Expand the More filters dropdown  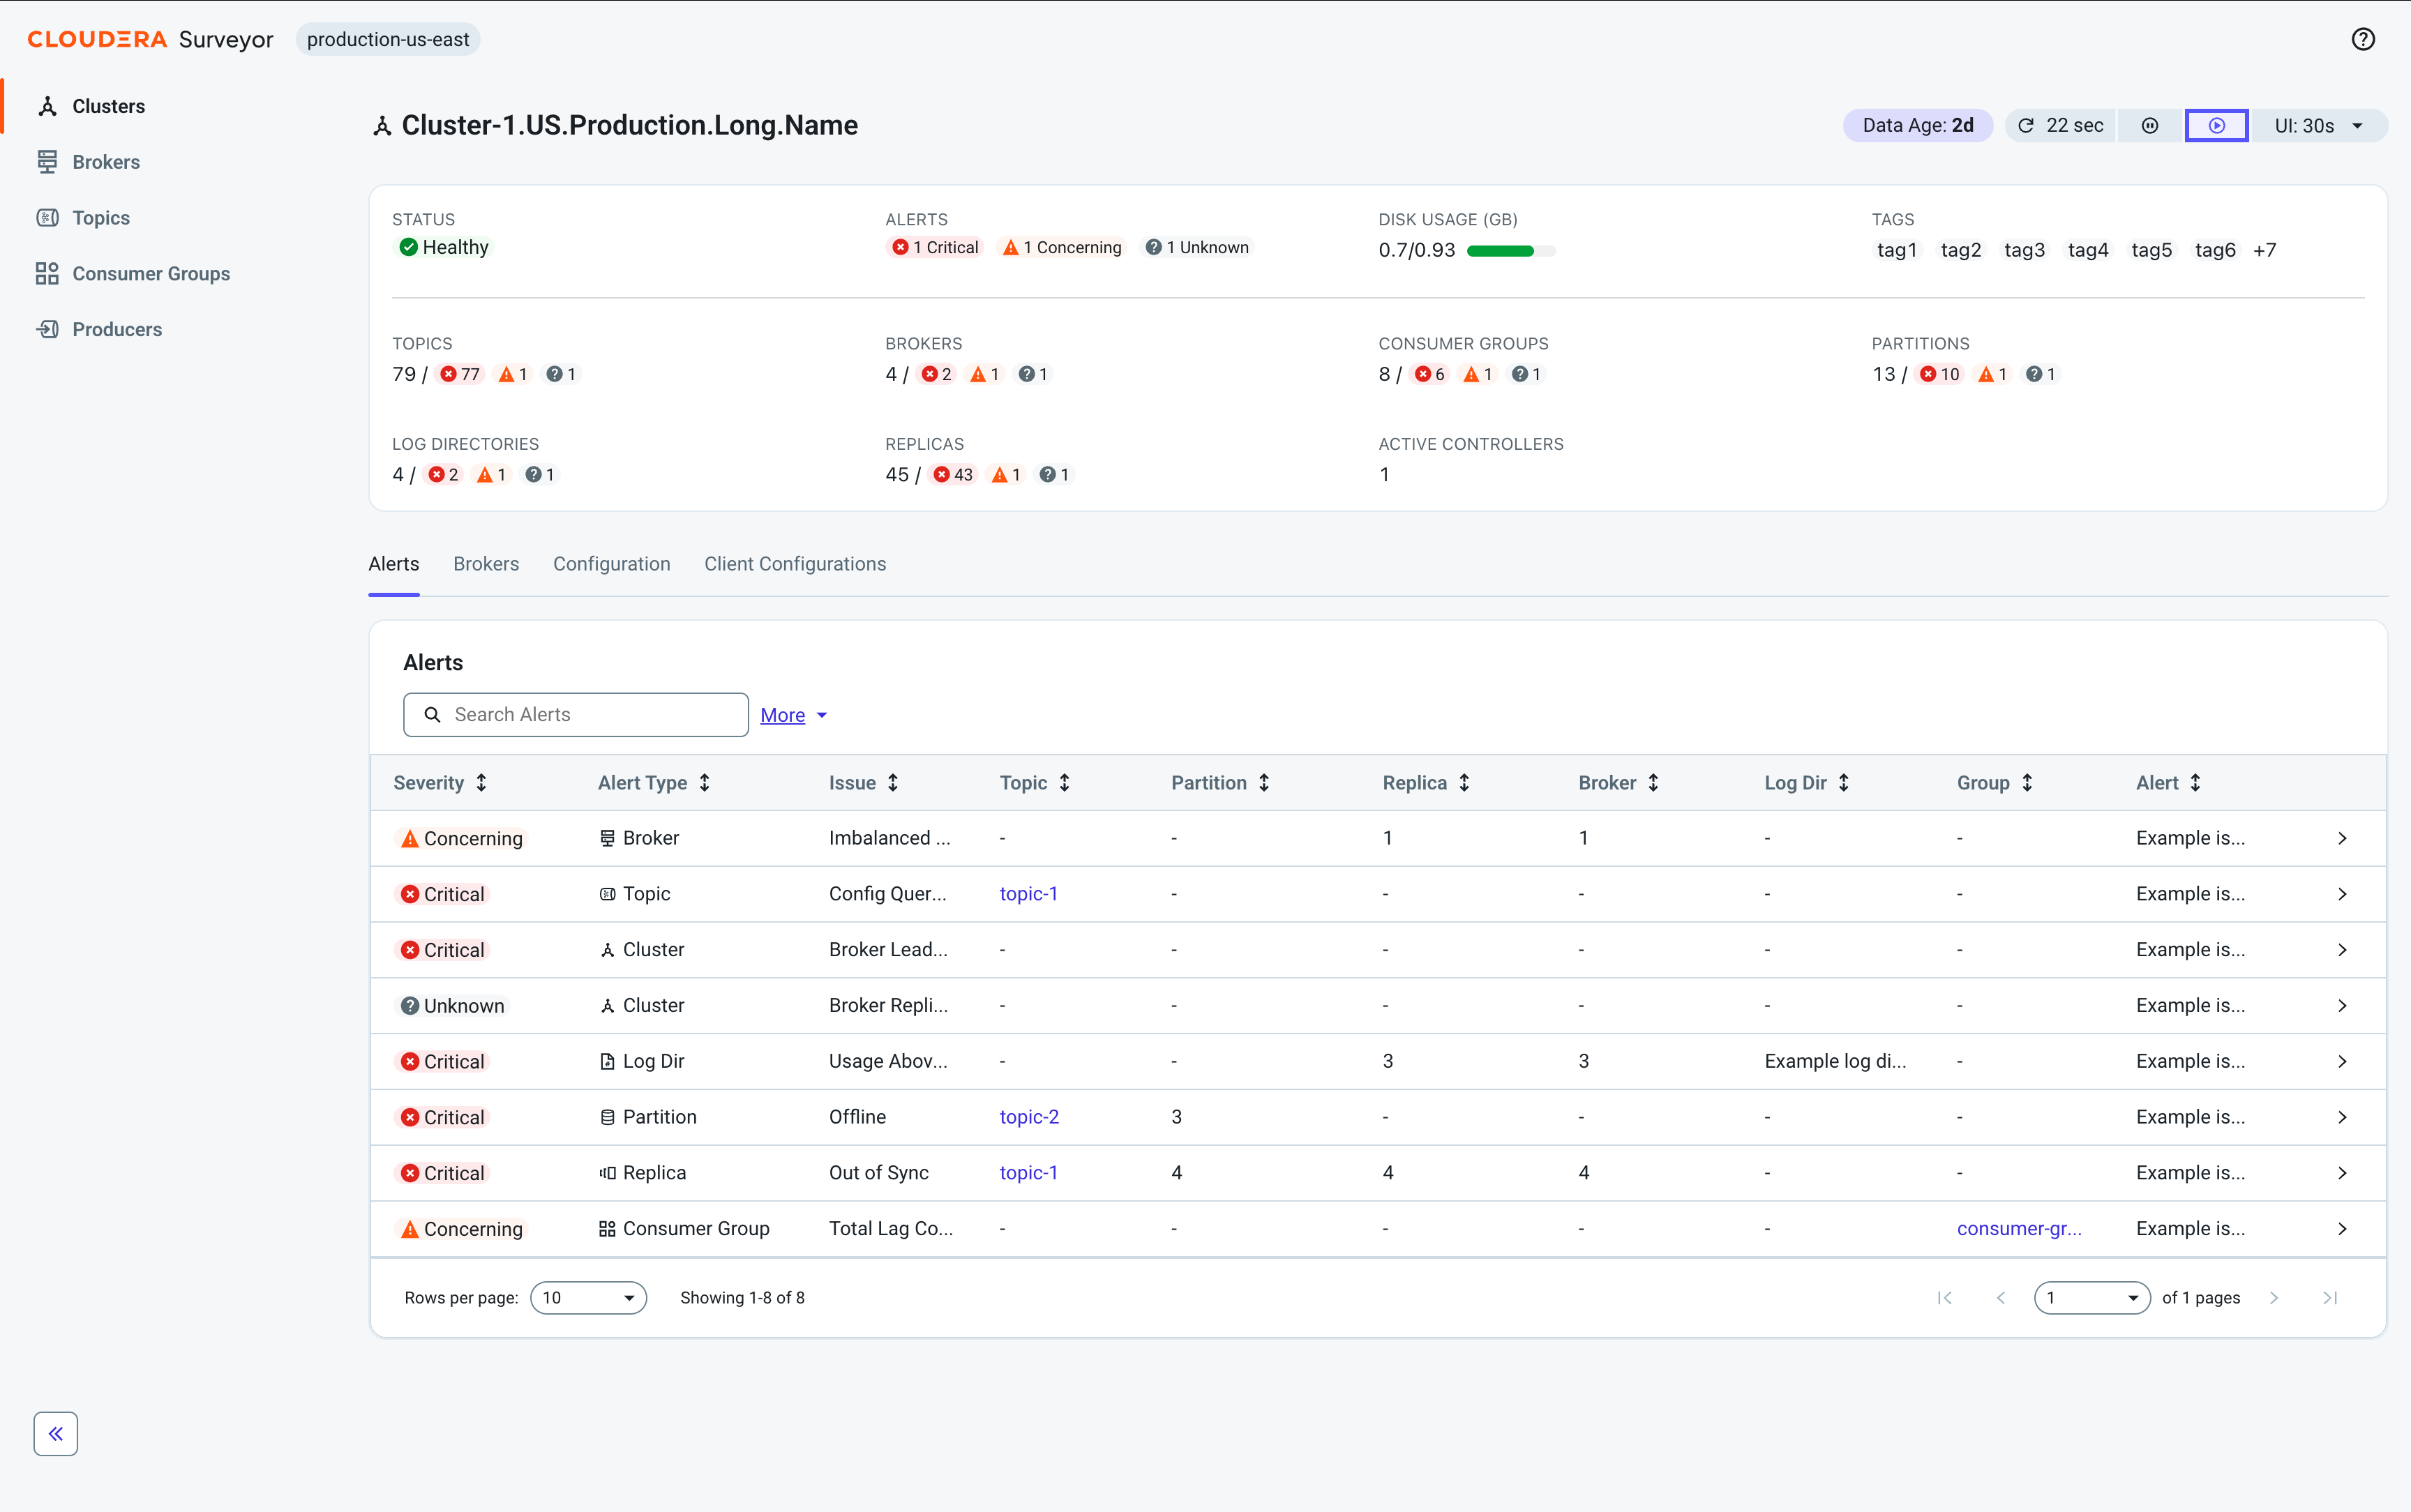click(x=794, y=715)
